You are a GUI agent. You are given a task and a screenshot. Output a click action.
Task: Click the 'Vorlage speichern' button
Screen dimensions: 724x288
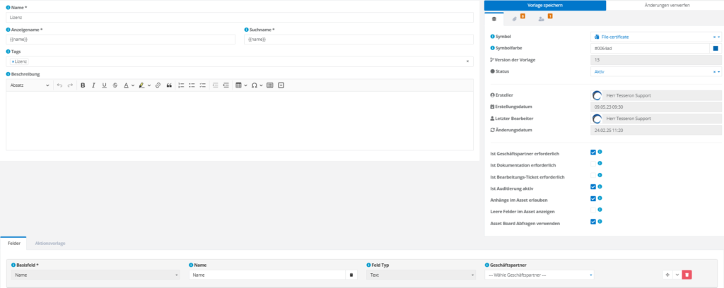point(544,5)
